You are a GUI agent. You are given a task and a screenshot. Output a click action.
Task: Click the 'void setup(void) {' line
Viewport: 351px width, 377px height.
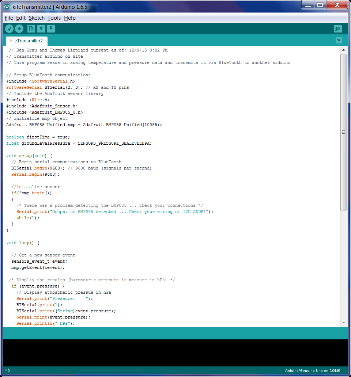click(29, 156)
